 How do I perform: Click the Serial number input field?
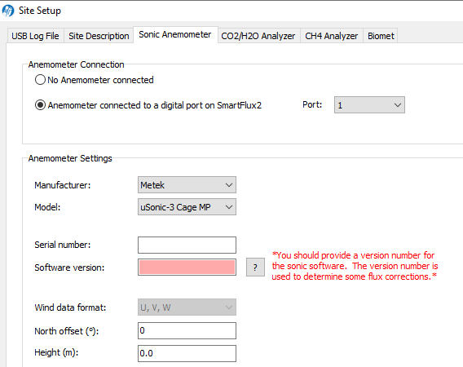pyautogui.click(x=187, y=245)
